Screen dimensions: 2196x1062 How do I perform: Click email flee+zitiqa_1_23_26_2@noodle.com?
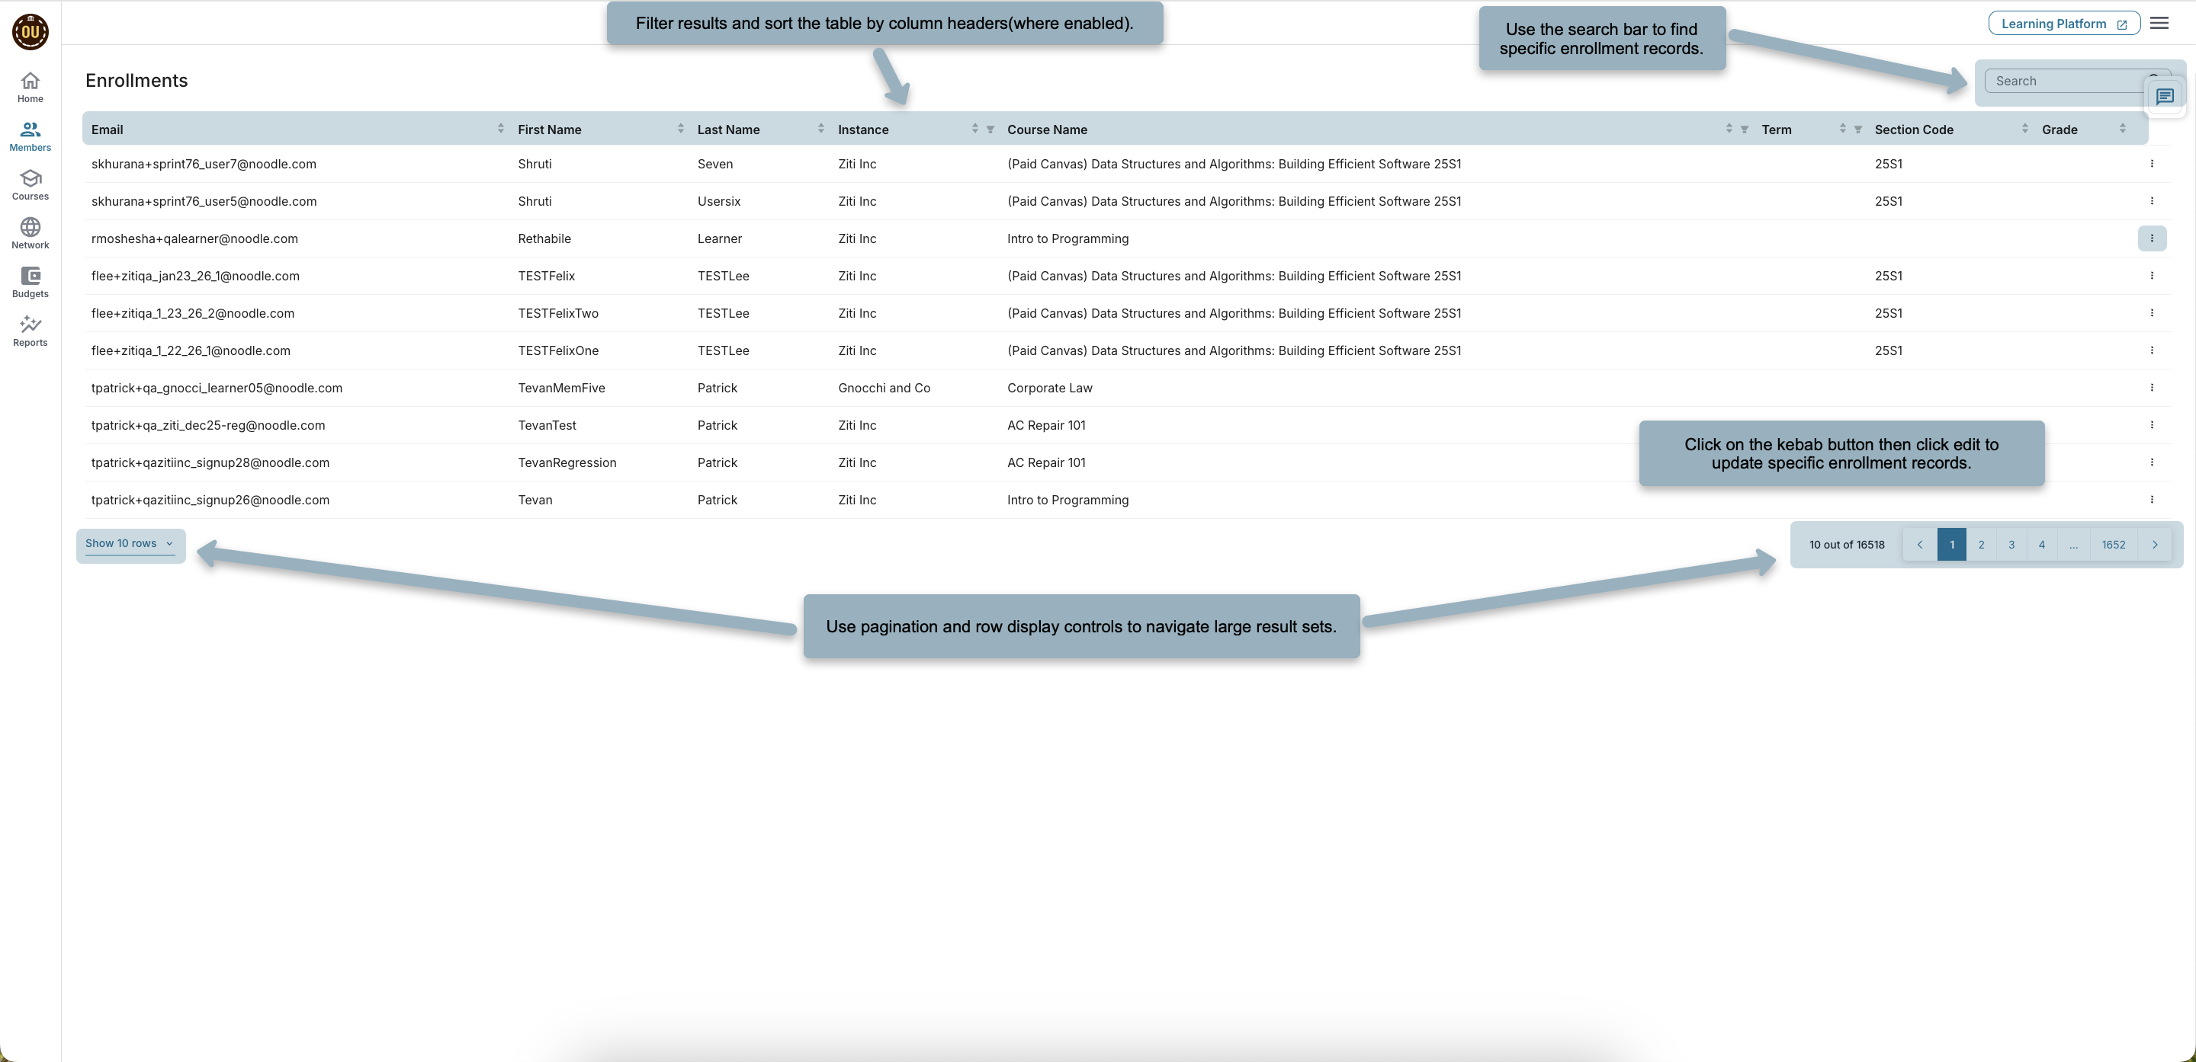tap(193, 313)
